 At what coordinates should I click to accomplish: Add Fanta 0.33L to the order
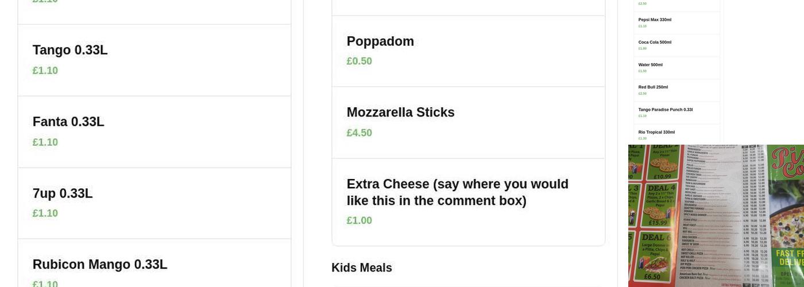pyautogui.click(x=154, y=131)
